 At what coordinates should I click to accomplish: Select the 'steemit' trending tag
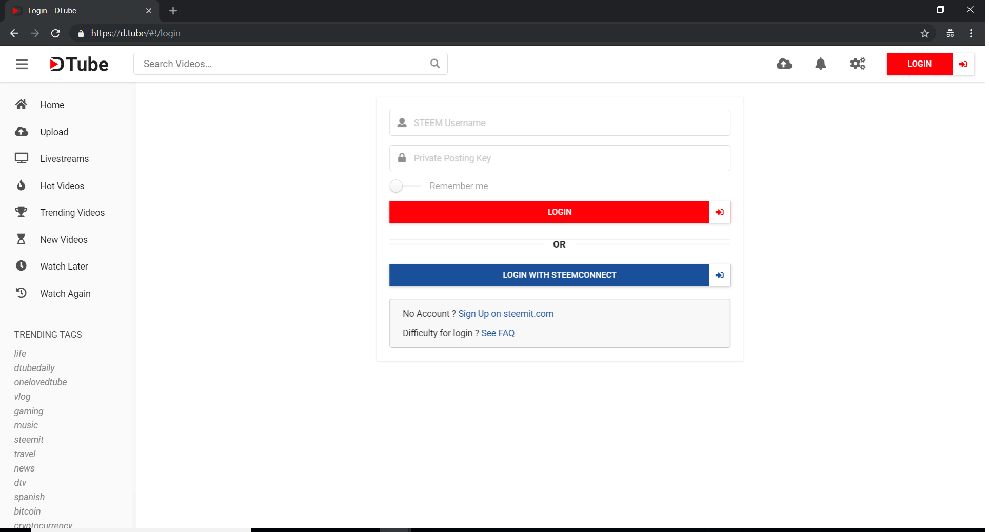tap(29, 440)
